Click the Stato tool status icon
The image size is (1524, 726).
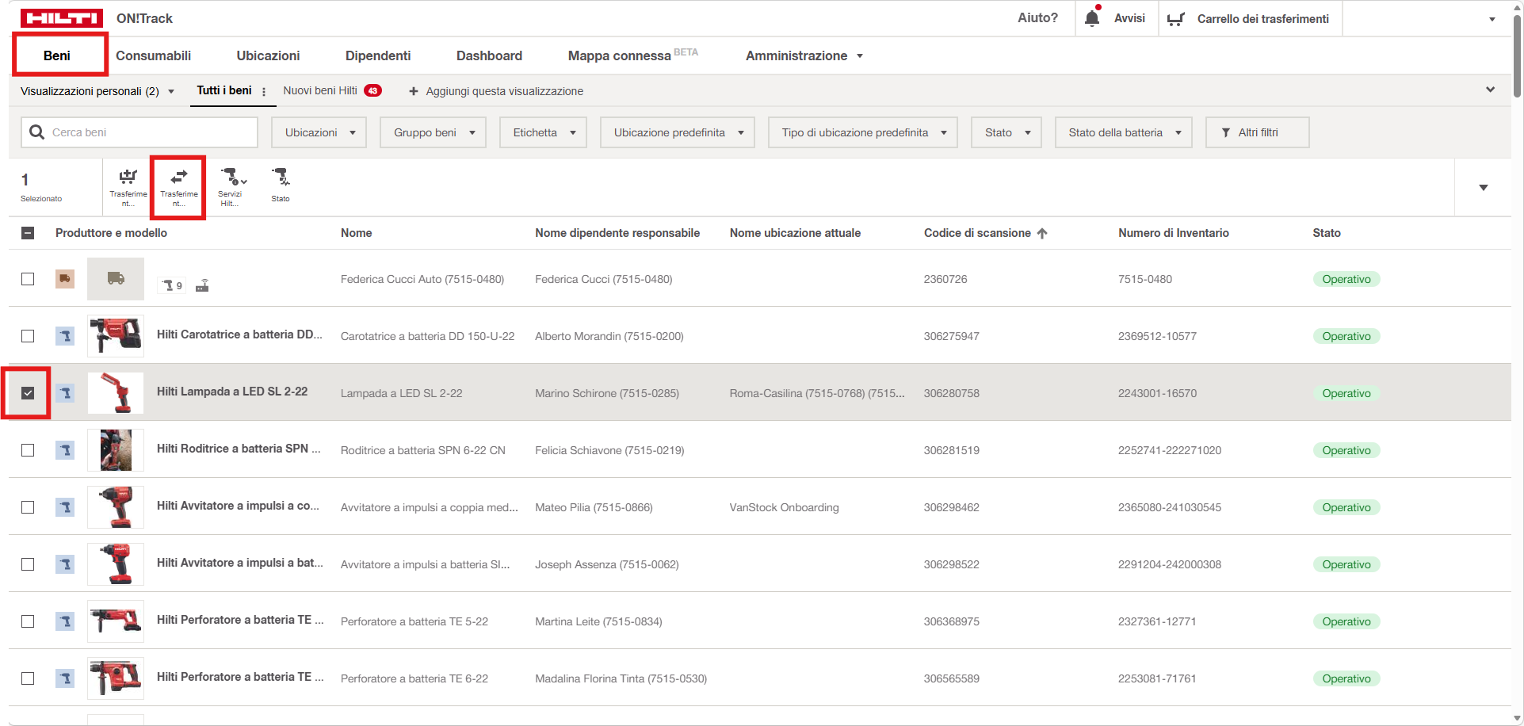point(281,178)
